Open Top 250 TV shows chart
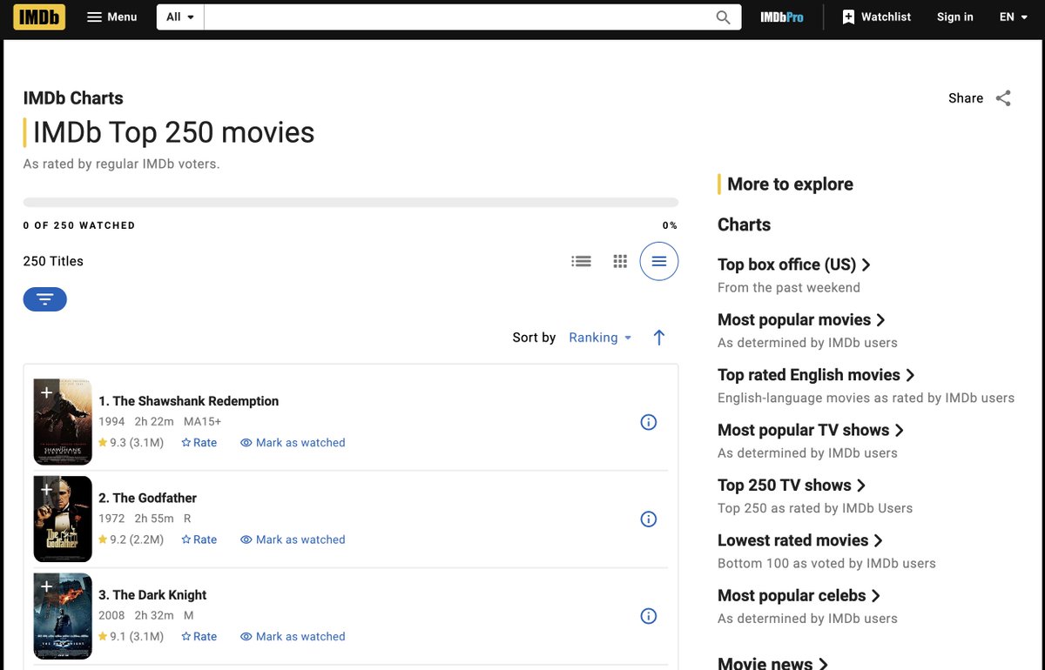Viewport: 1045px width, 670px height. click(x=792, y=486)
